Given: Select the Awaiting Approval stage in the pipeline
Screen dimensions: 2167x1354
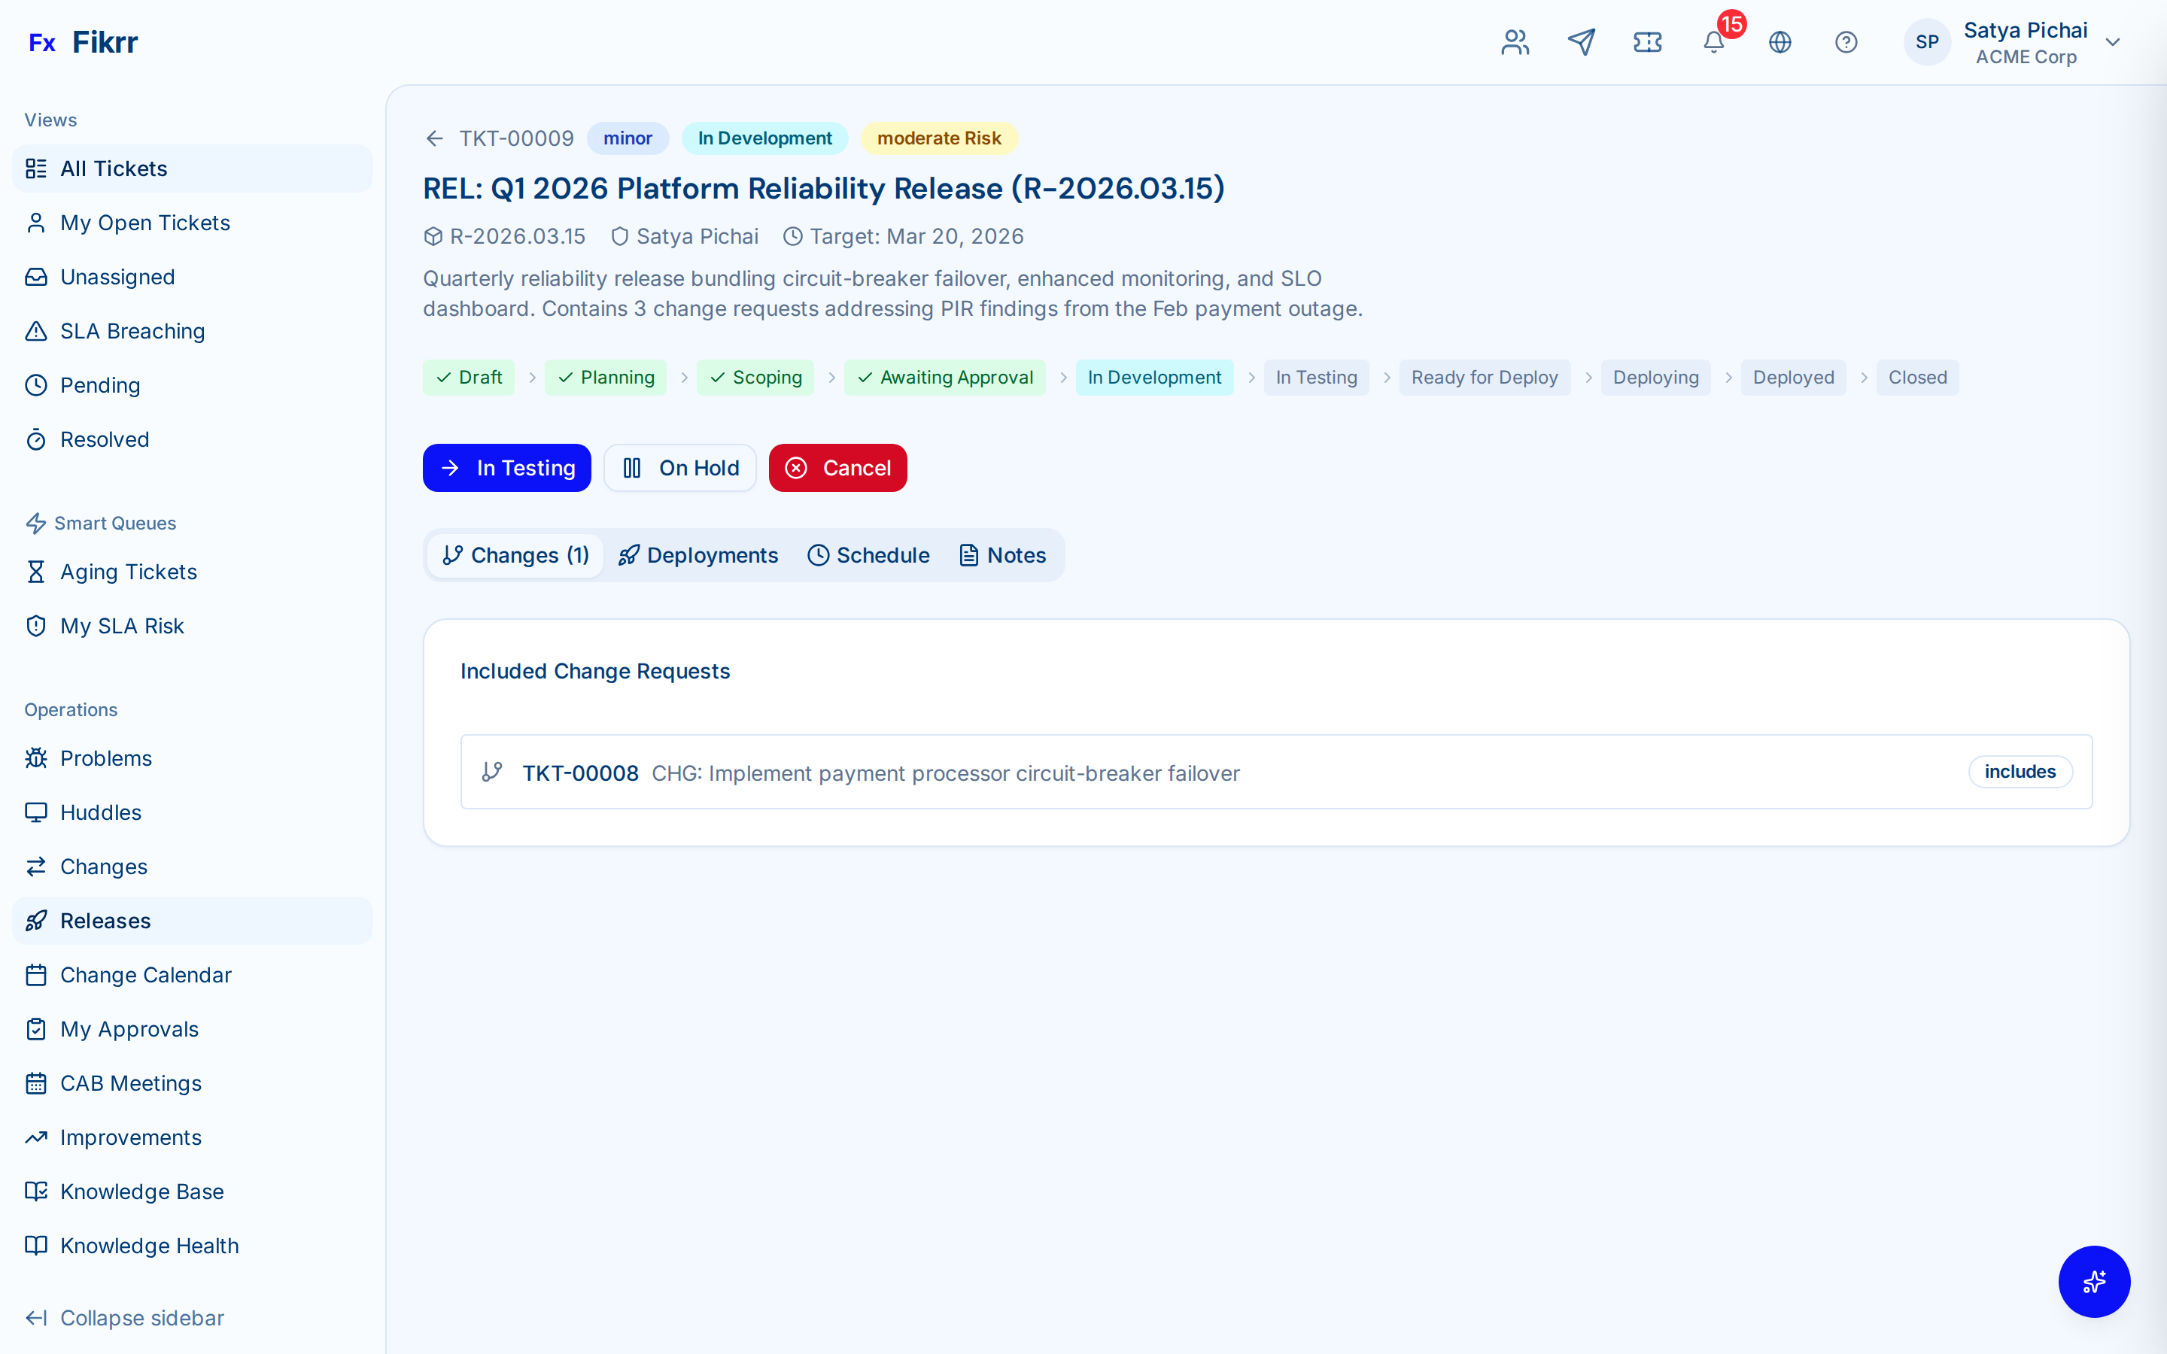Looking at the screenshot, I should point(945,377).
